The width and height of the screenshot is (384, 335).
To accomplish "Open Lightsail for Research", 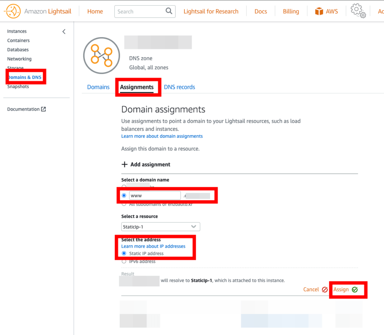I will coord(211,12).
